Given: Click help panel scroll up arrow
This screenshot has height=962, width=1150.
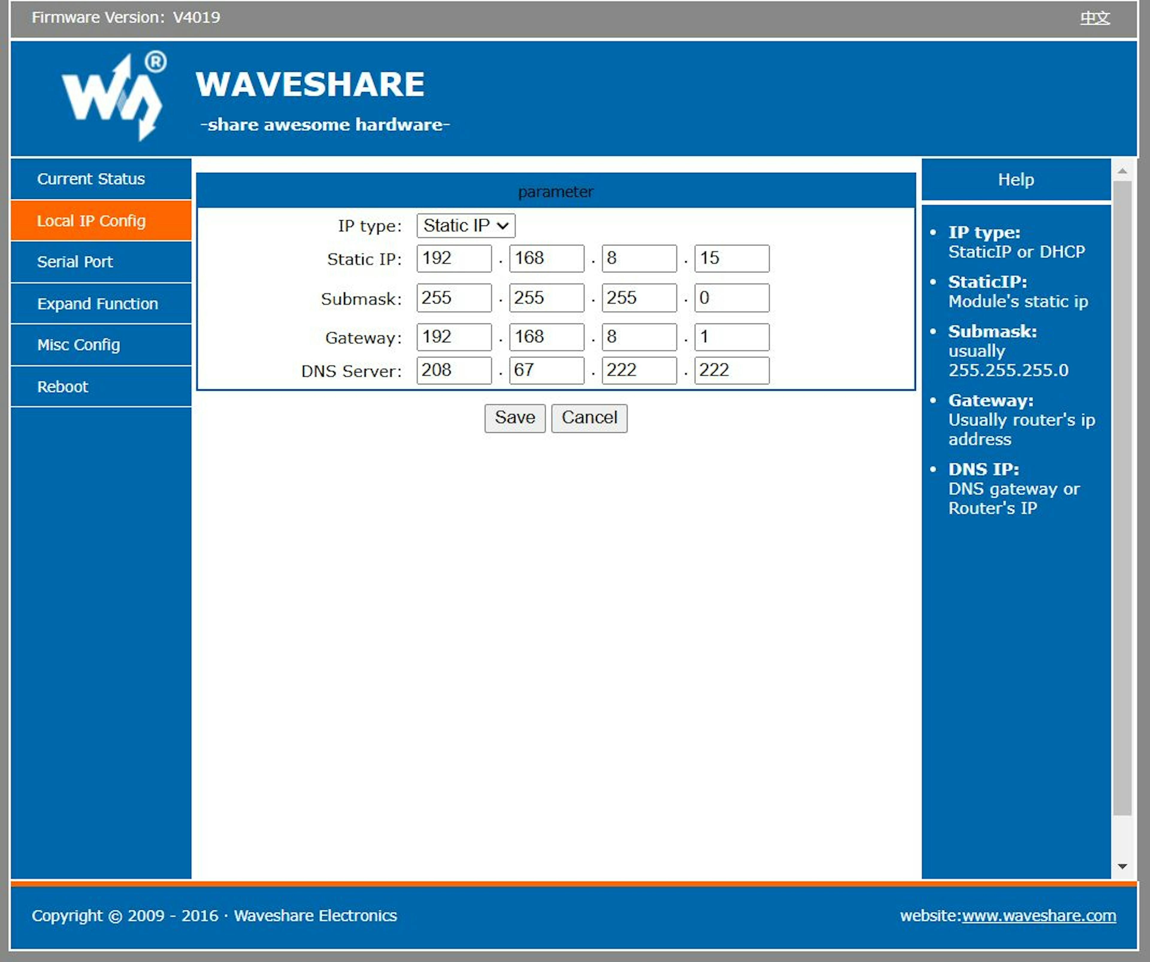Looking at the screenshot, I should pos(1122,171).
